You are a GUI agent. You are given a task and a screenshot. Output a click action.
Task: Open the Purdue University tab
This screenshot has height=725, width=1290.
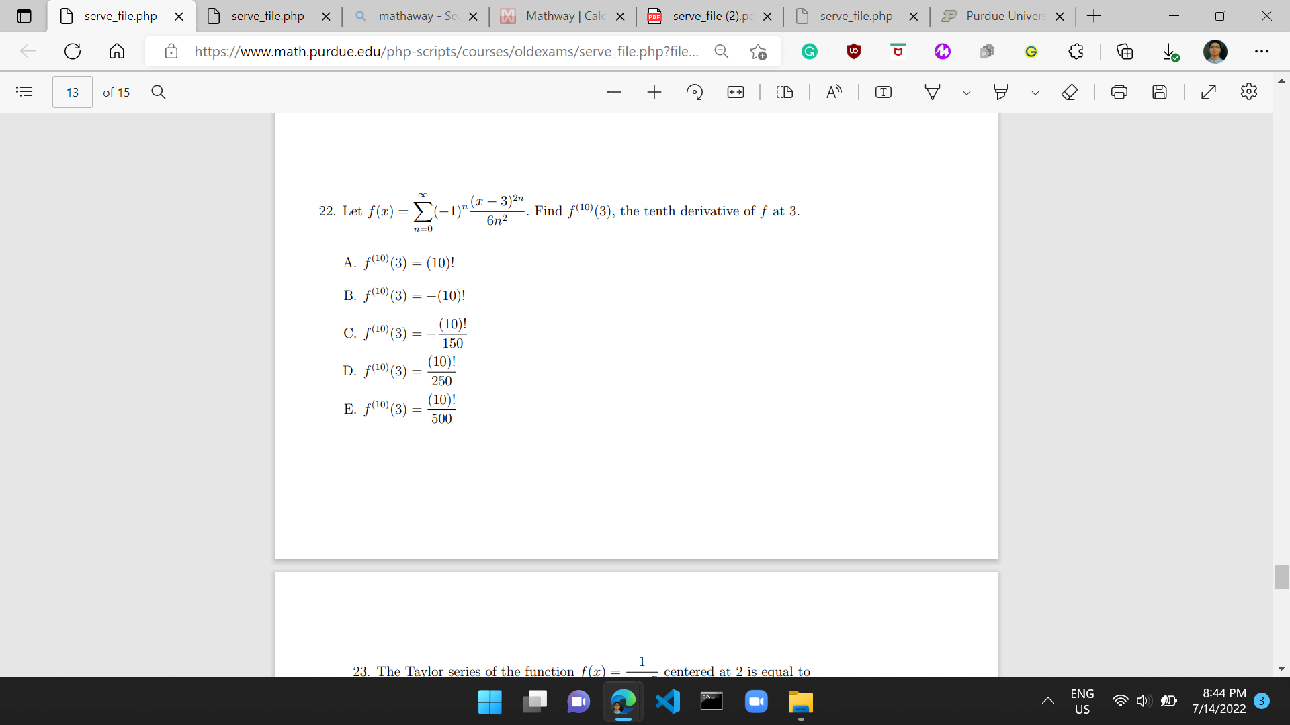click(x=1001, y=15)
